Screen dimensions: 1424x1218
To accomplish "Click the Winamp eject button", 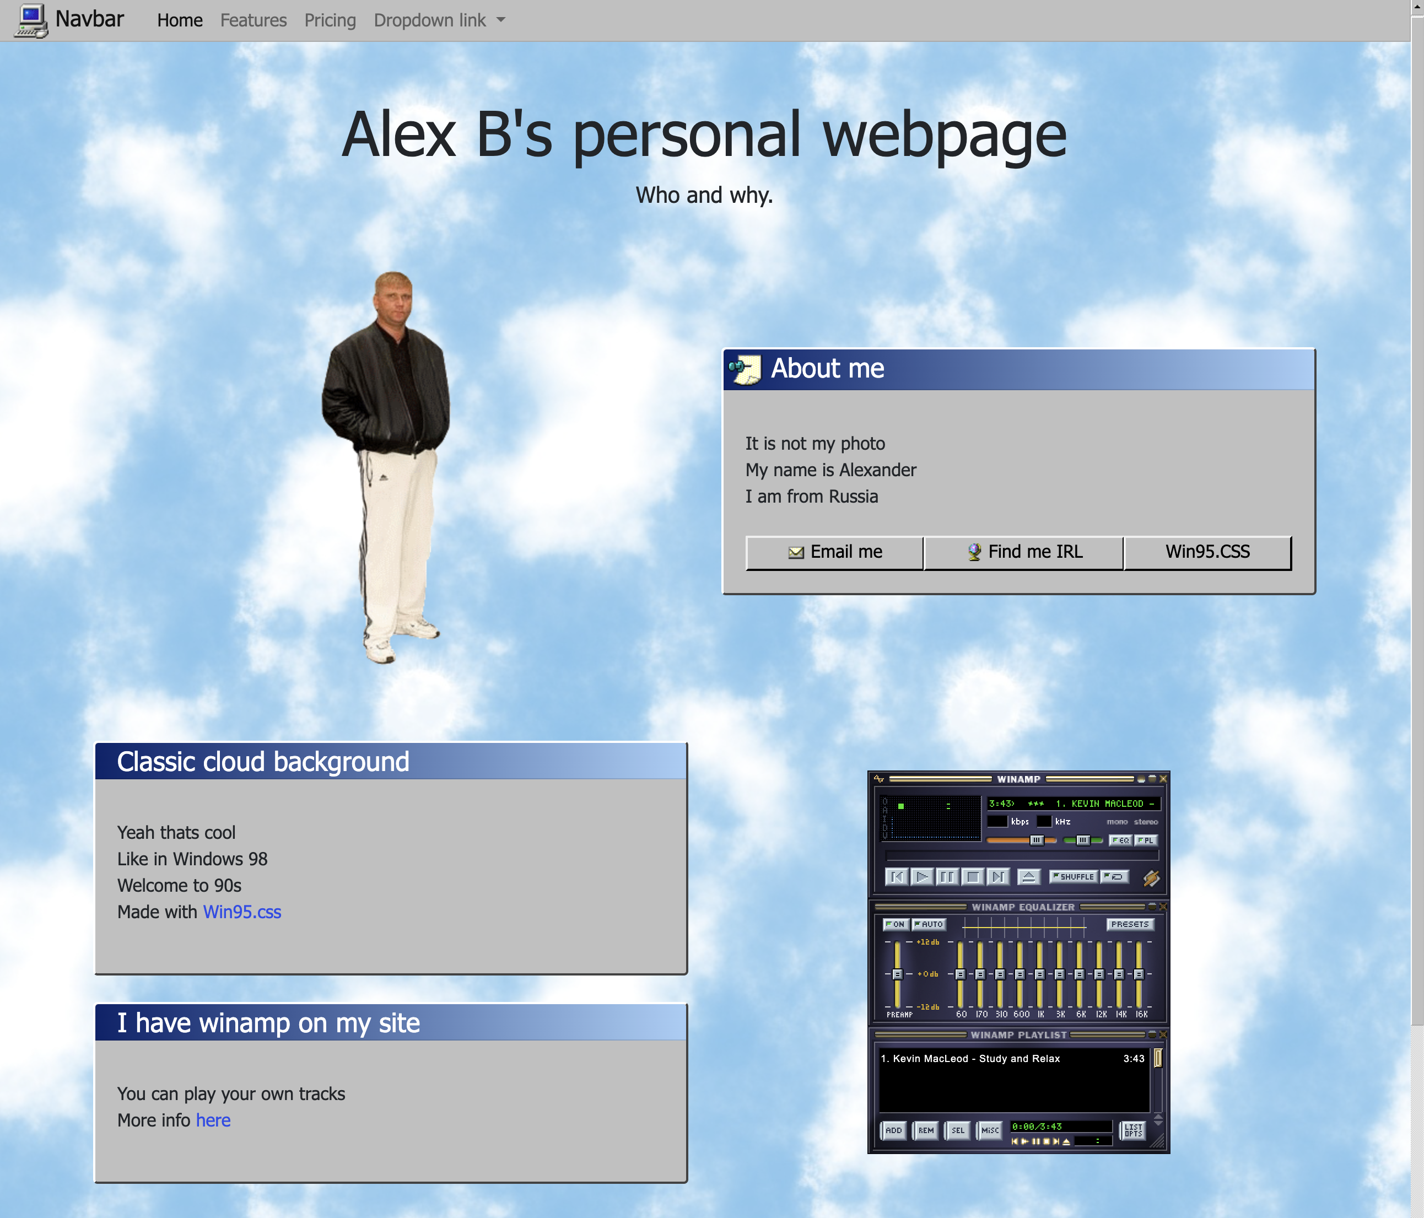I will click(1029, 877).
